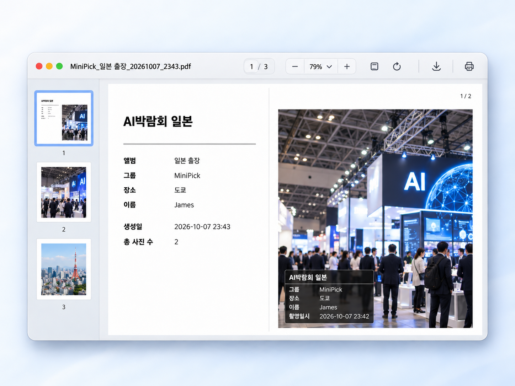Image resolution: width=515 pixels, height=386 pixels.
Task: Click the 앨범 label
Action: (129, 161)
